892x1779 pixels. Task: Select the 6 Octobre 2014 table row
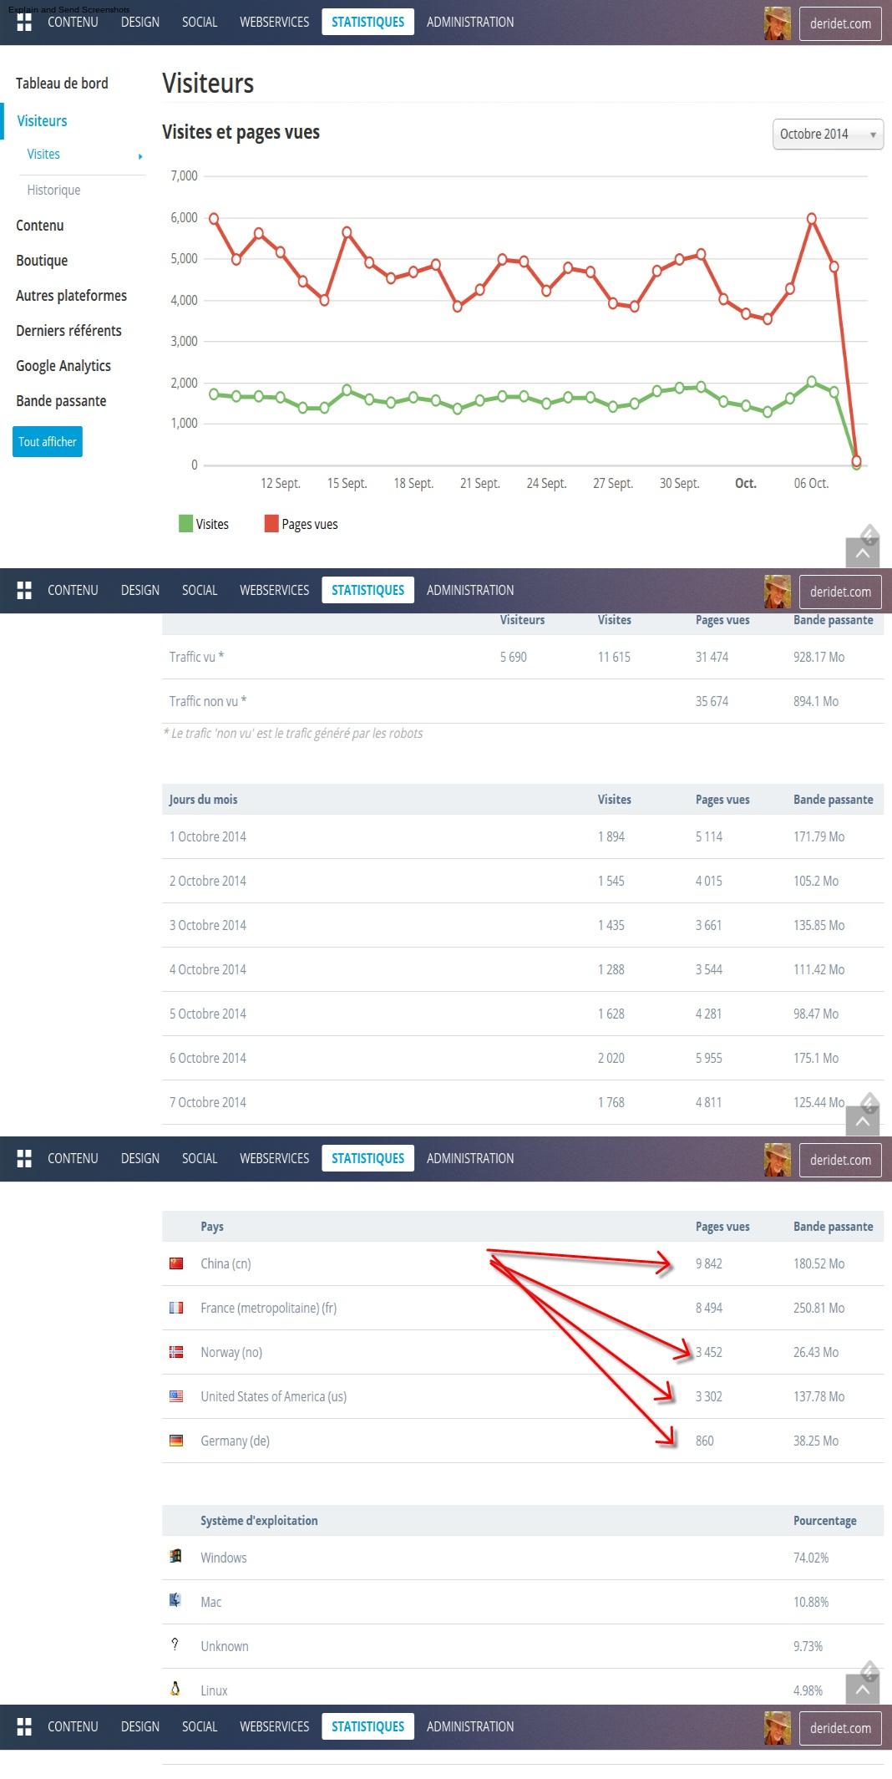522,1058
